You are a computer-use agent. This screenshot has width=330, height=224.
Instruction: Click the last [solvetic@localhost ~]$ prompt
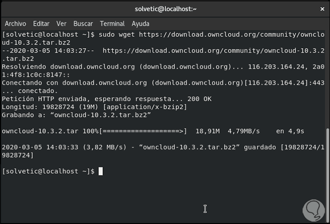coord(48,171)
